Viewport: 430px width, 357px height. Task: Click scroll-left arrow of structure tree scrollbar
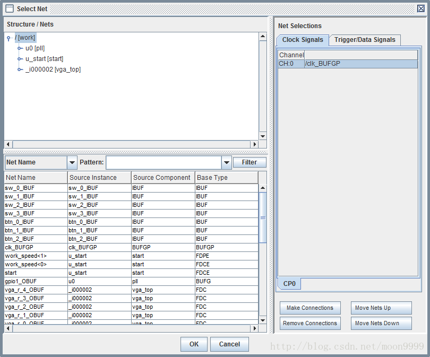point(8,144)
